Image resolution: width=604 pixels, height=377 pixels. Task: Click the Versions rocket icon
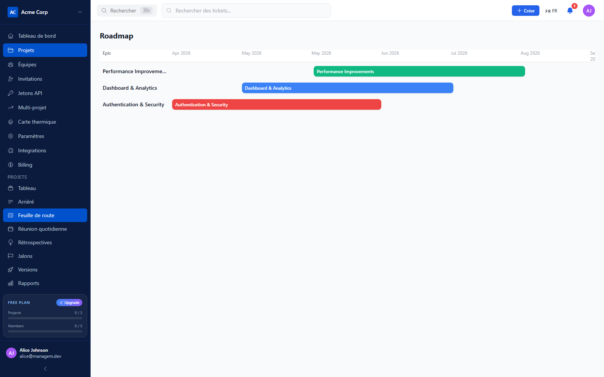[11, 270]
